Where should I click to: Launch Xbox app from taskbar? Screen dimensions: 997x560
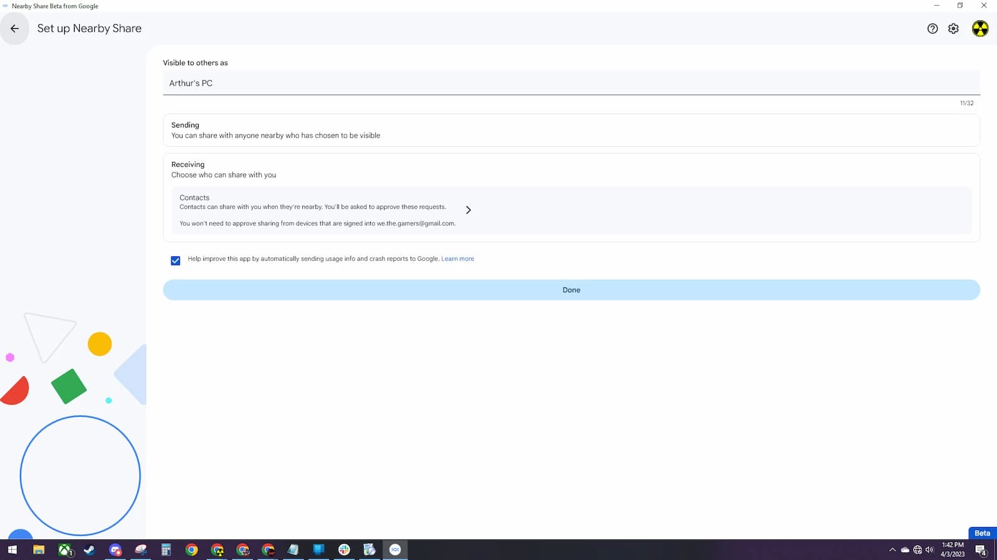65,549
